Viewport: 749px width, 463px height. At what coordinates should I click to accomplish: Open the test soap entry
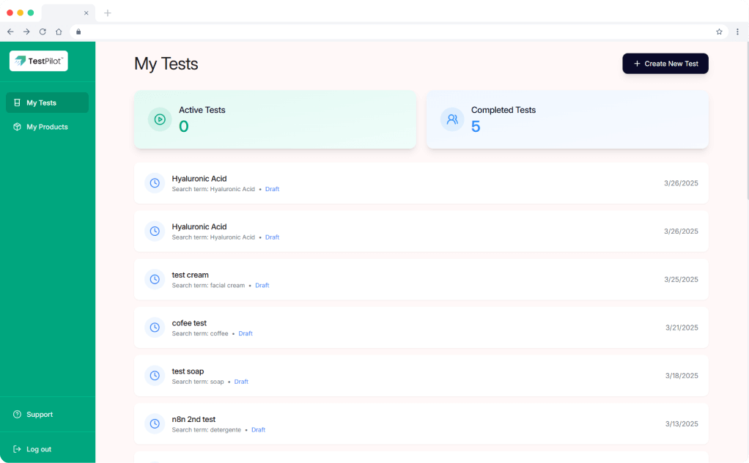click(421, 376)
